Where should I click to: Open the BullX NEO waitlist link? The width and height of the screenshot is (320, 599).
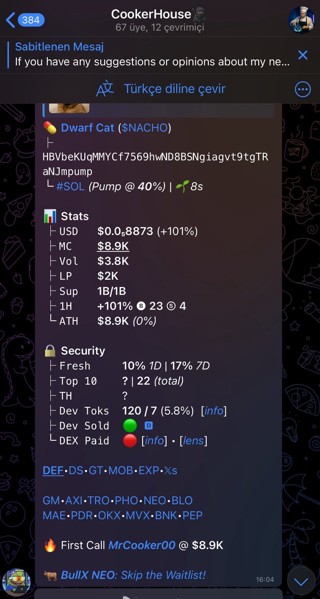click(x=134, y=576)
